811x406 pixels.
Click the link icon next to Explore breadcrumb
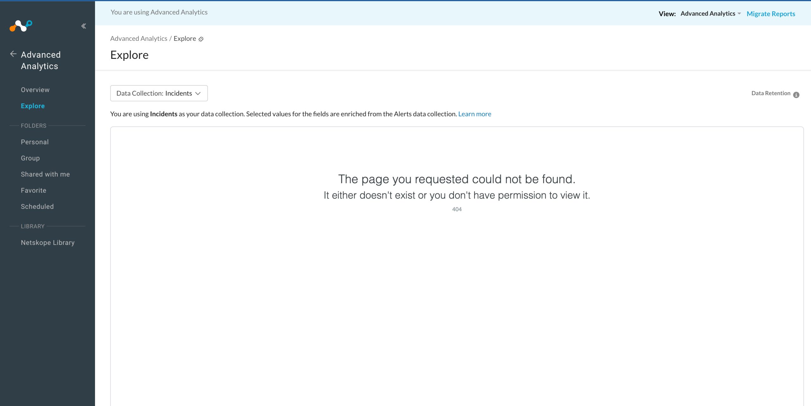click(201, 39)
